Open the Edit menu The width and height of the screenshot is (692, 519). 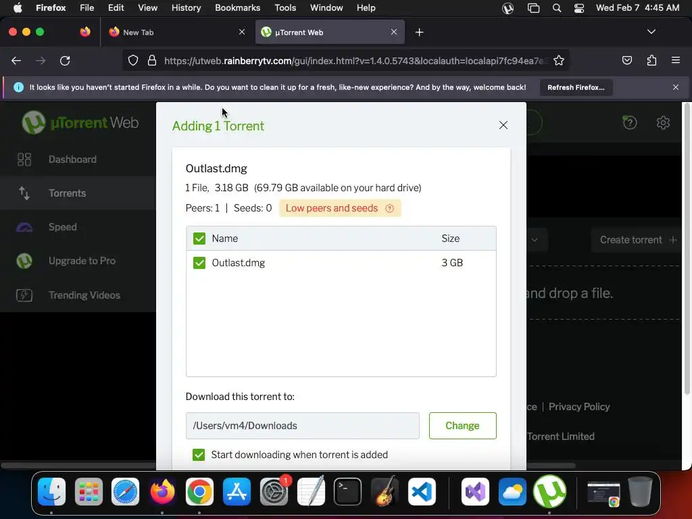pyautogui.click(x=116, y=8)
